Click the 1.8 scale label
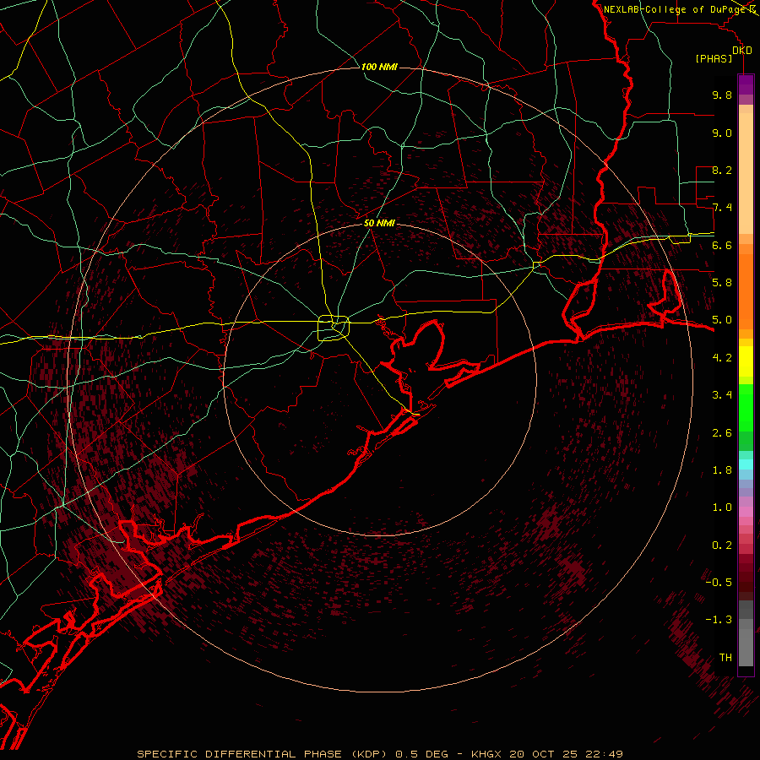Viewport: 760px width, 760px height. pyautogui.click(x=722, y=470)
